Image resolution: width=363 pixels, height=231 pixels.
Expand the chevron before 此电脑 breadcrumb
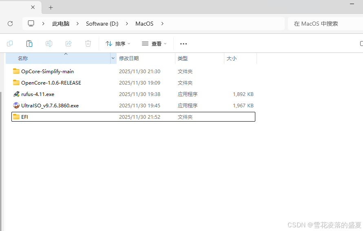click(43, 24)
